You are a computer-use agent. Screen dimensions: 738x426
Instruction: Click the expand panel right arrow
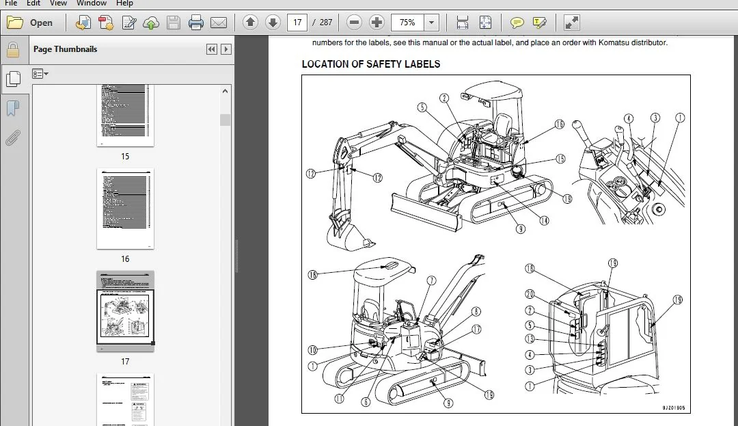226,49
